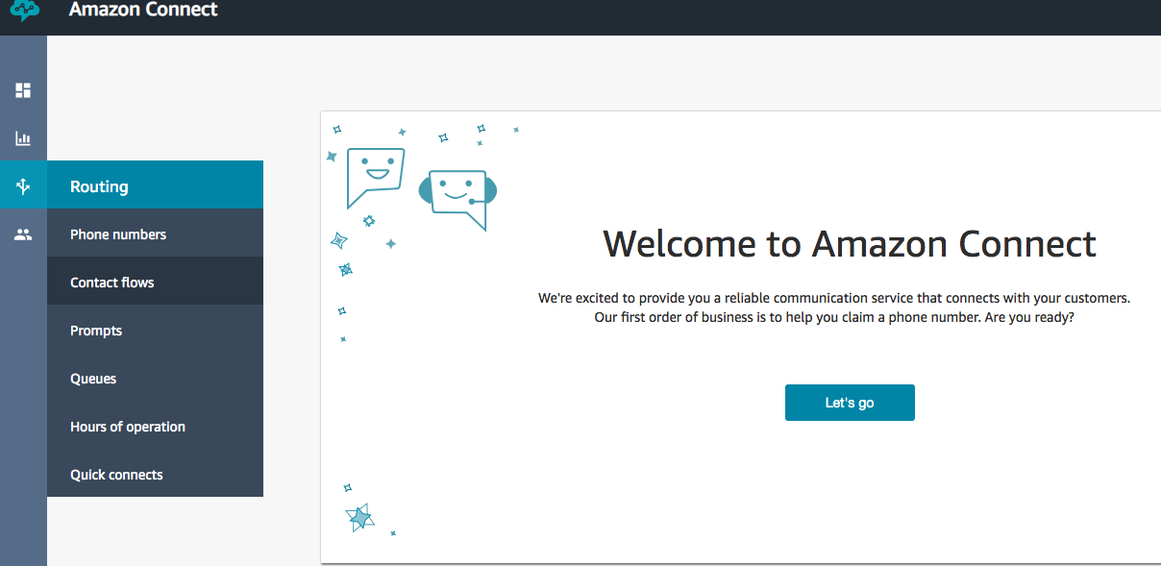Choose Quick connects menu entry
This screenshot has width=1161, height=566.
coord(155,473)
